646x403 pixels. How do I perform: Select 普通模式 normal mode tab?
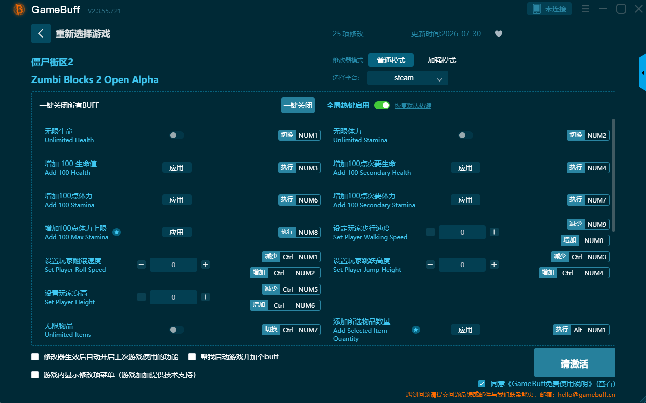click(391, 60)
